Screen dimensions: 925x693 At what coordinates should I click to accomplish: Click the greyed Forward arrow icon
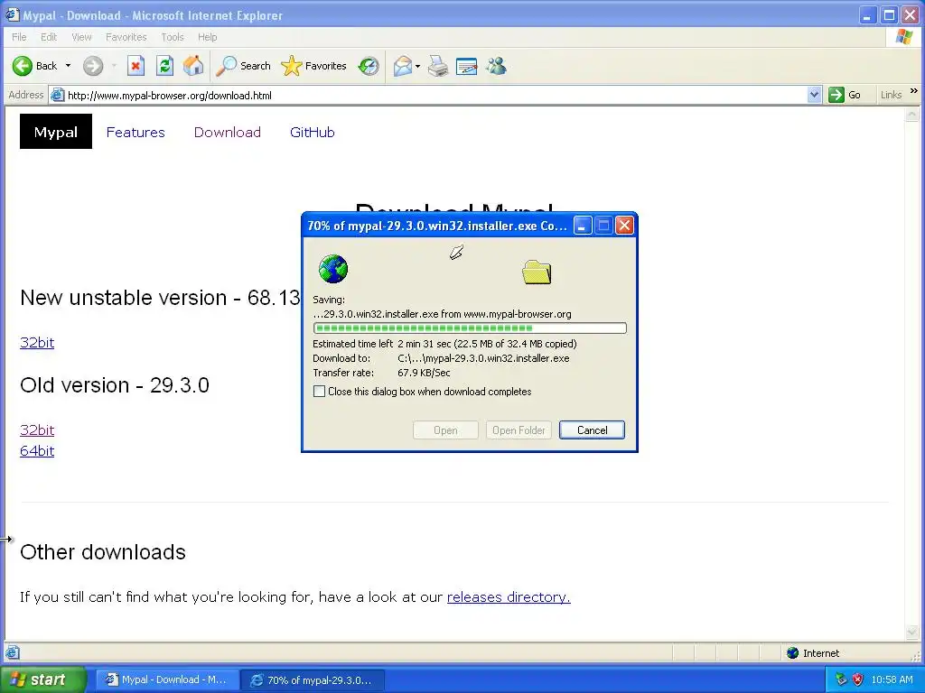[x=93, y=66]
